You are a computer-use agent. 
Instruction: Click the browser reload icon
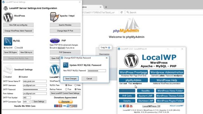pos(121,12)
